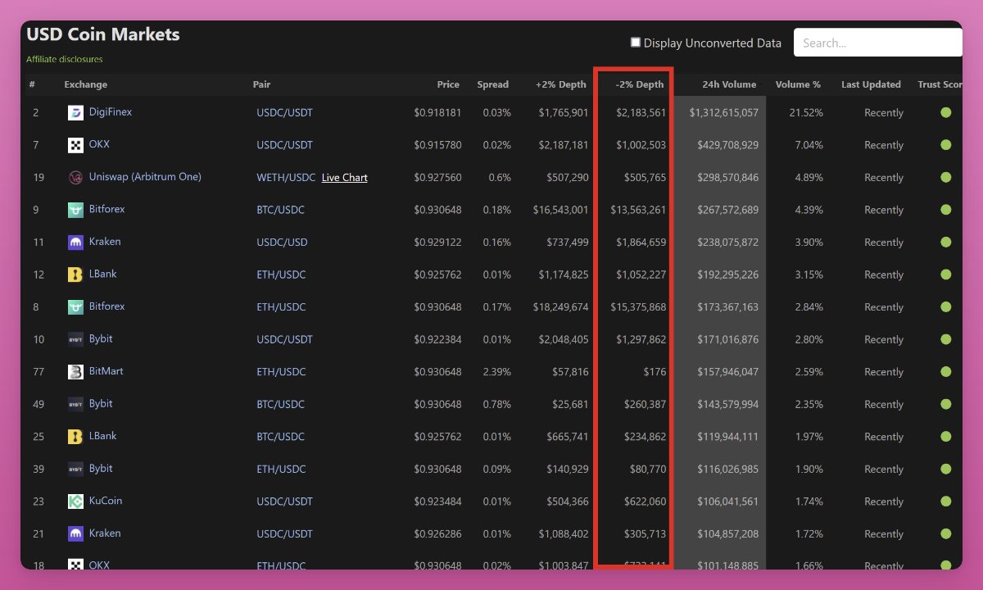Viewport: 983px width, 590px height.
Task: Click the green trust score dot for DigiFinex
Action: (946, 113)
